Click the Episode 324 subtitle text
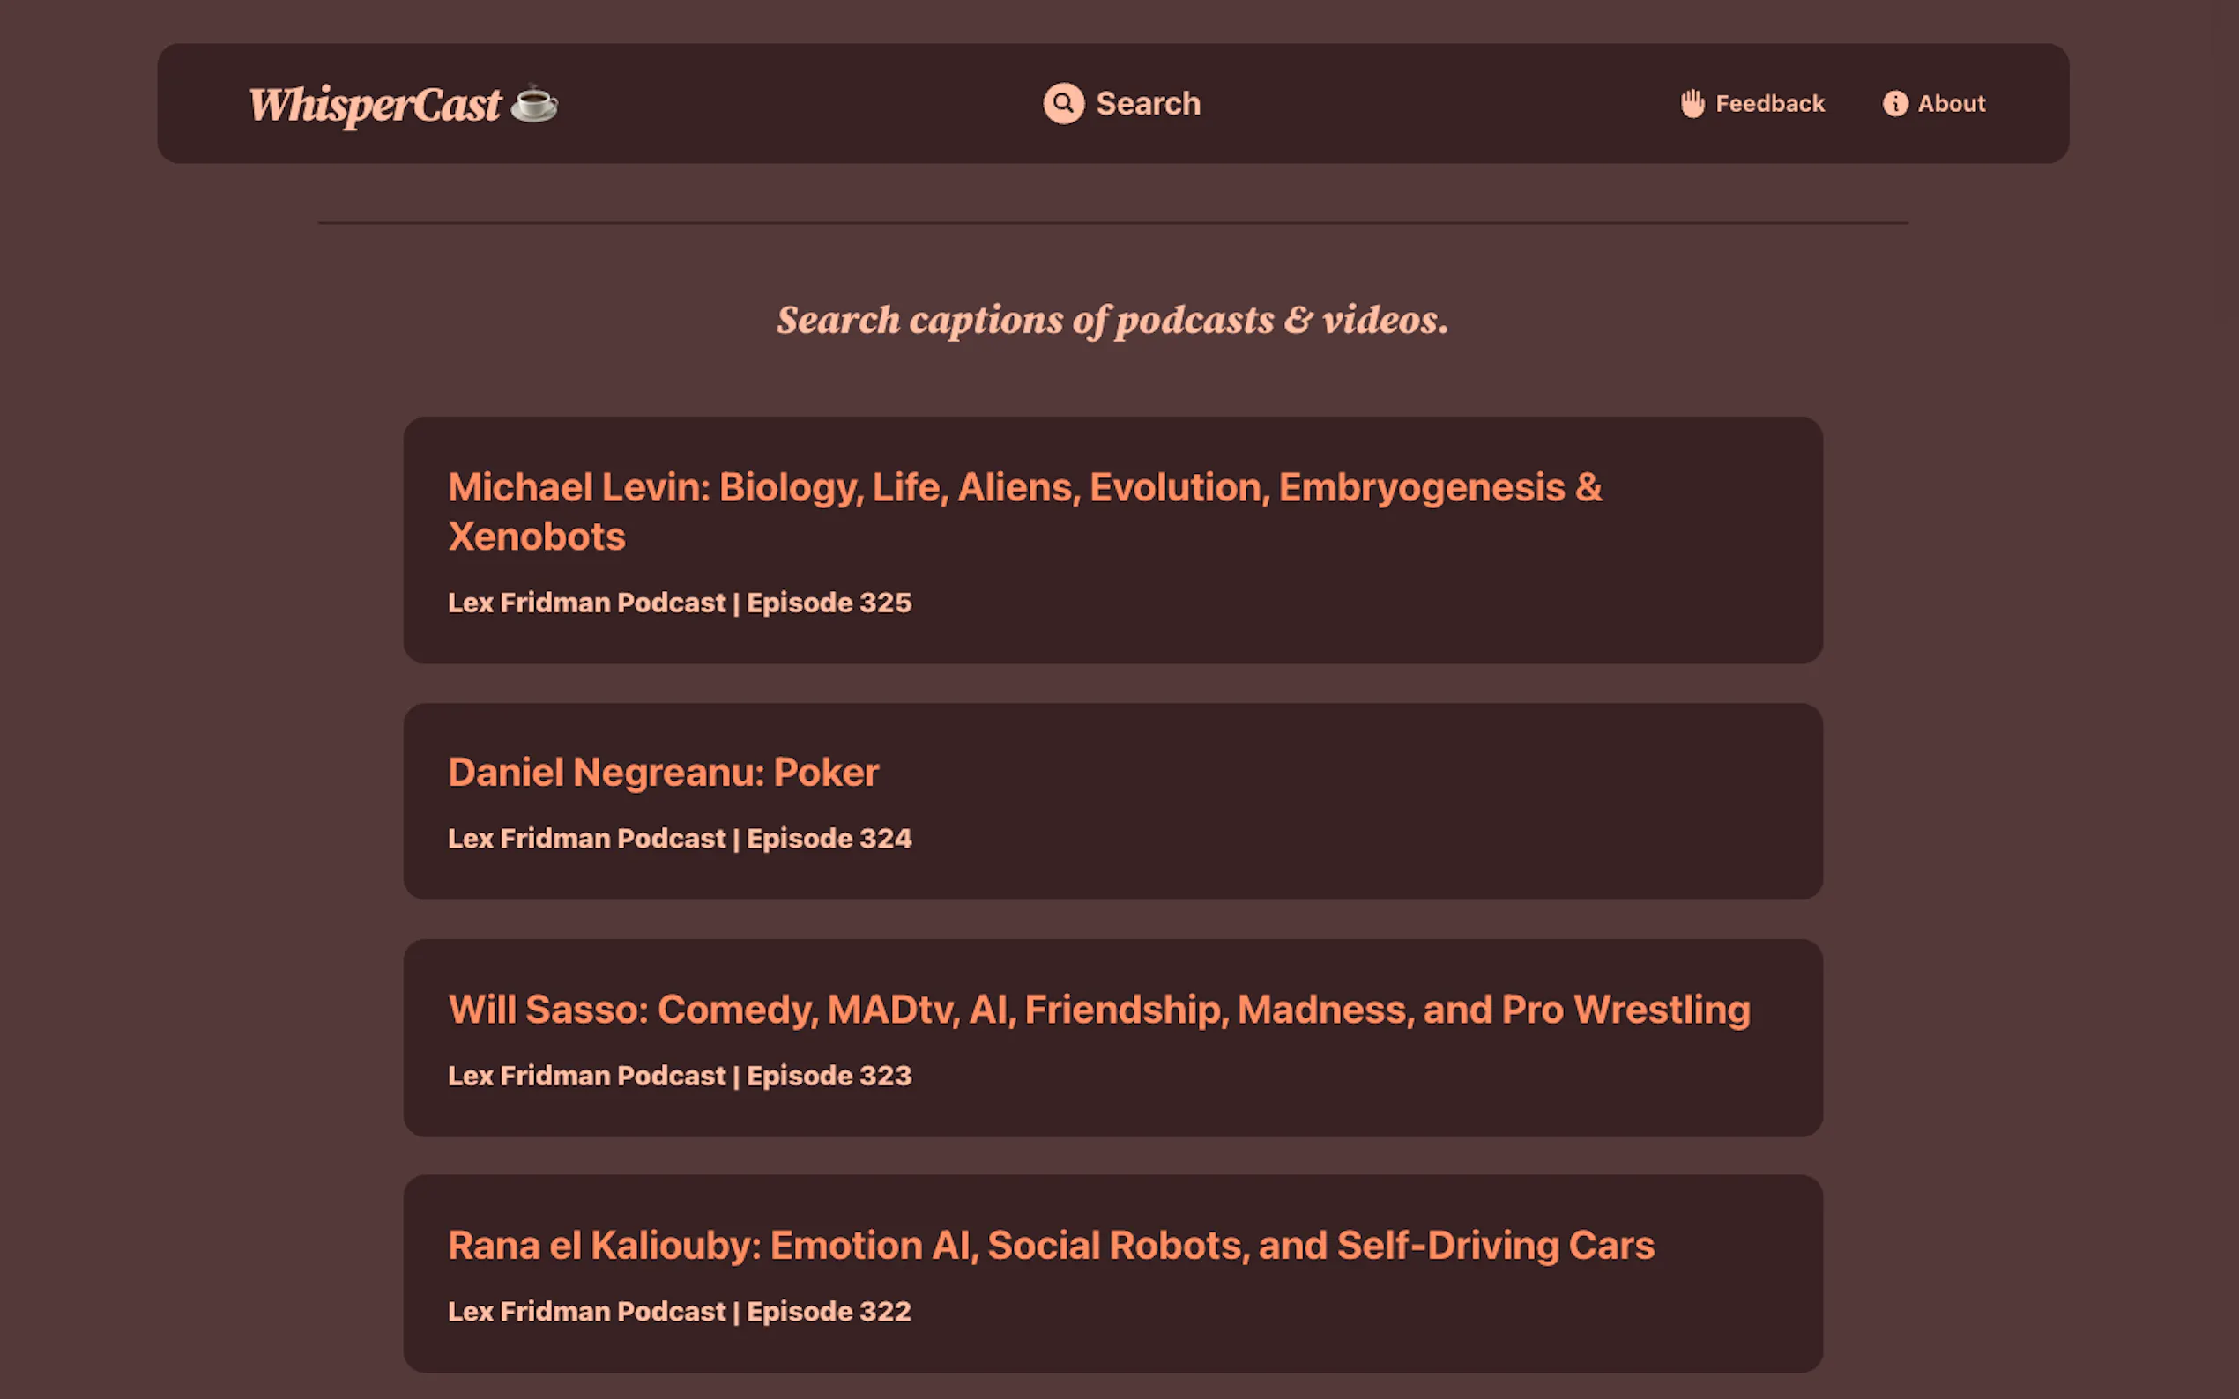2239x1399 pixels. pos(680,839)
